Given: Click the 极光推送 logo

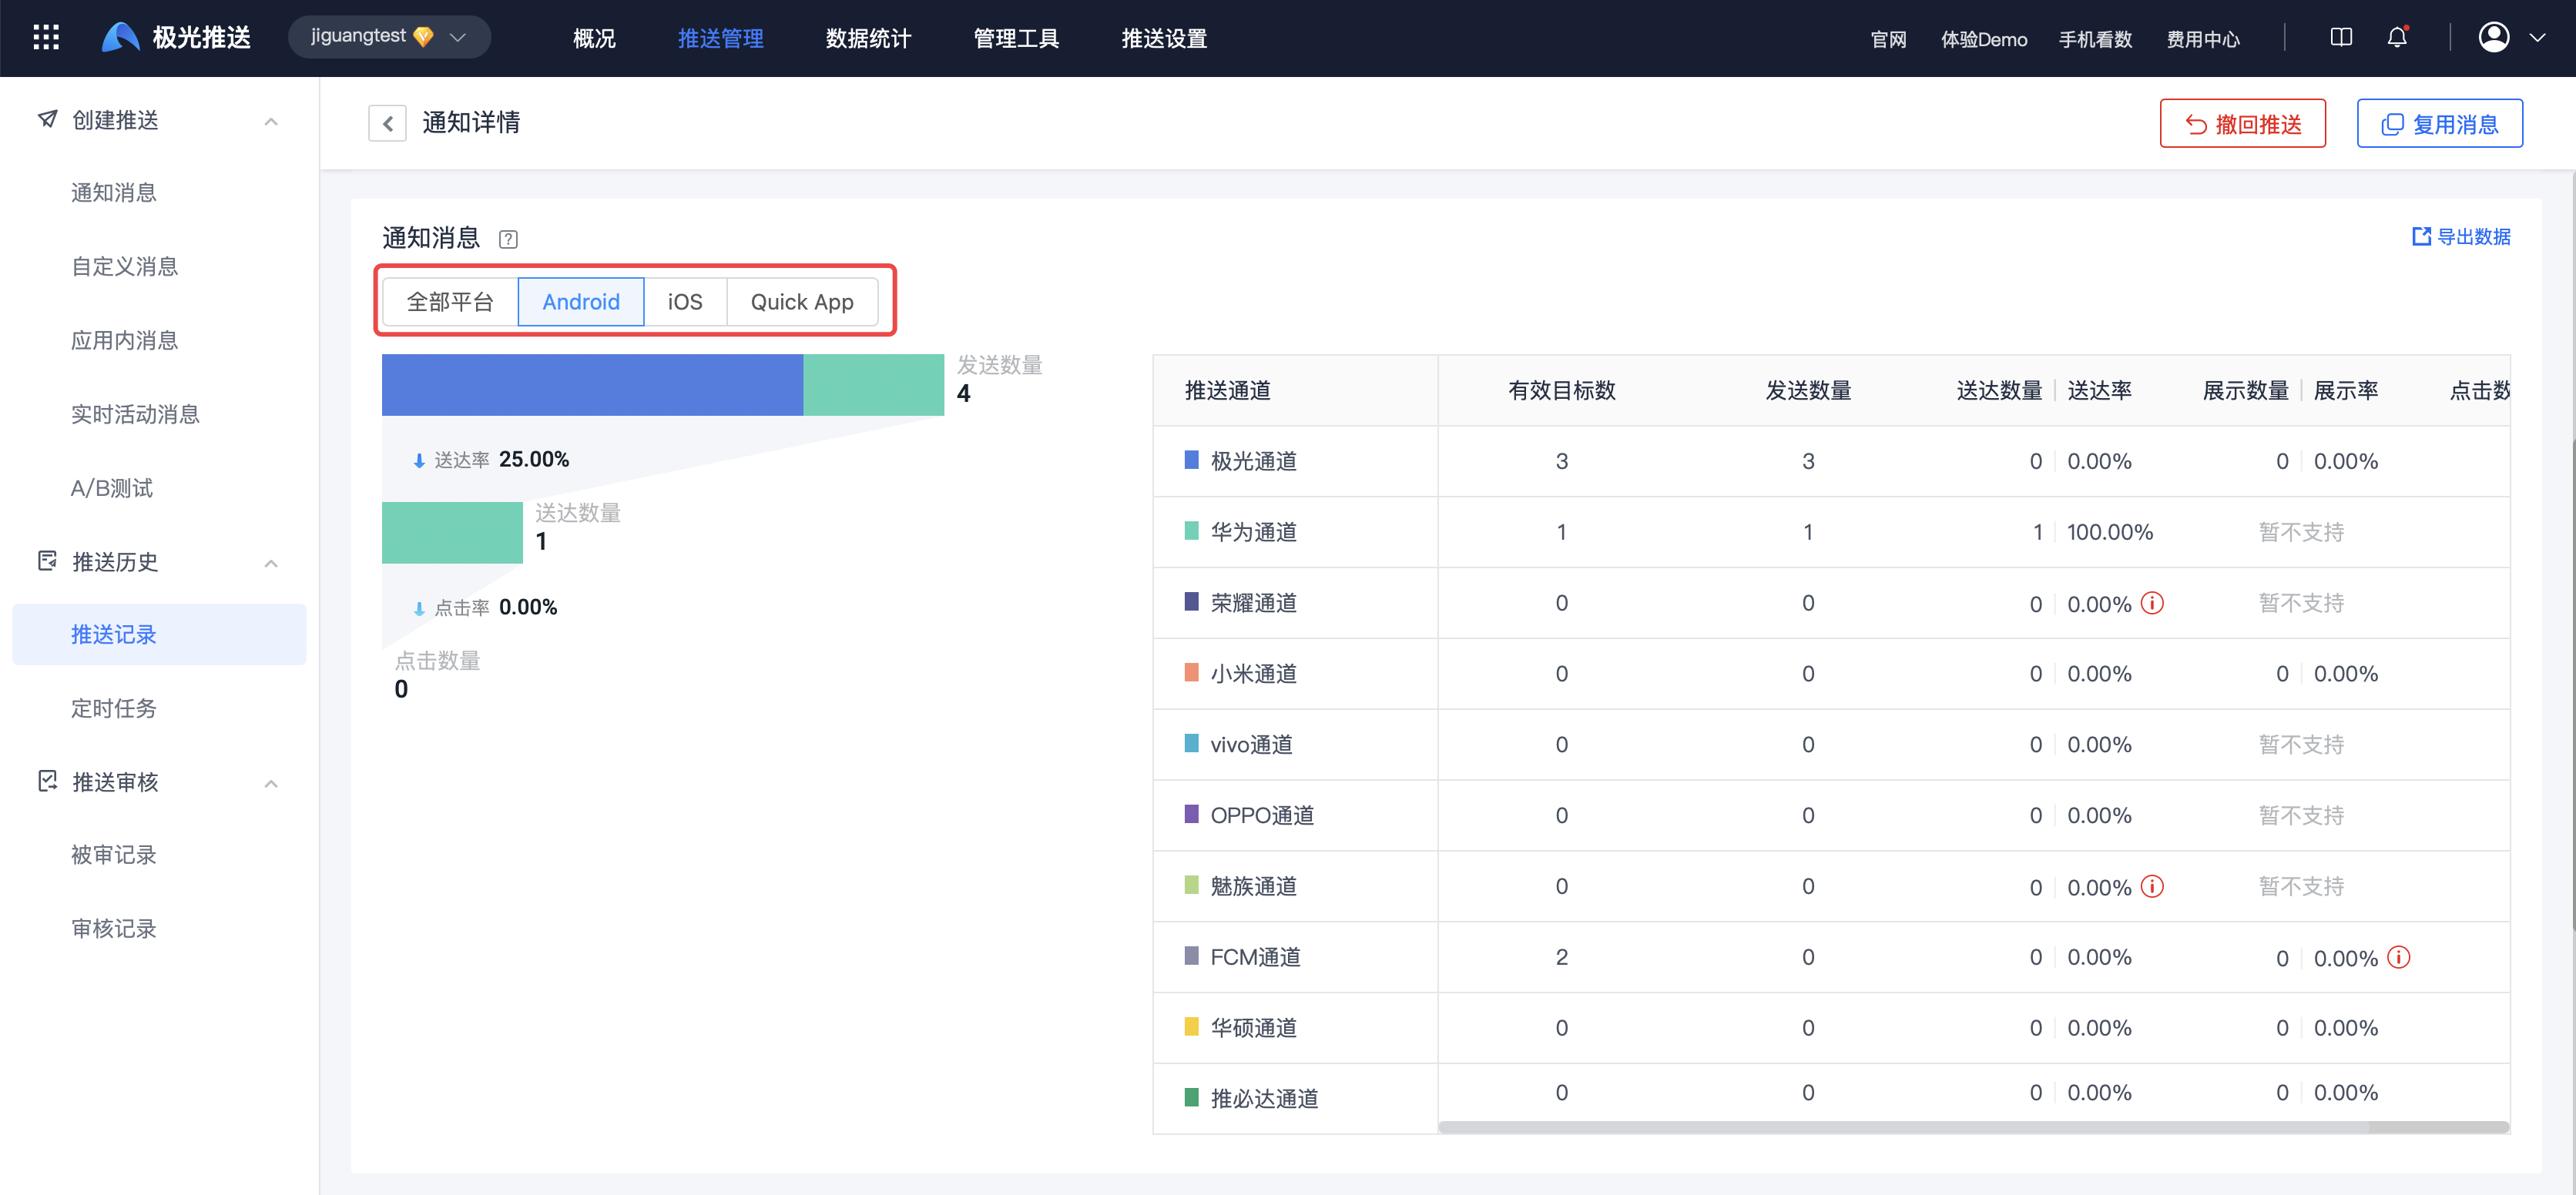Looking at the screenshot, I should pos(176,38).
